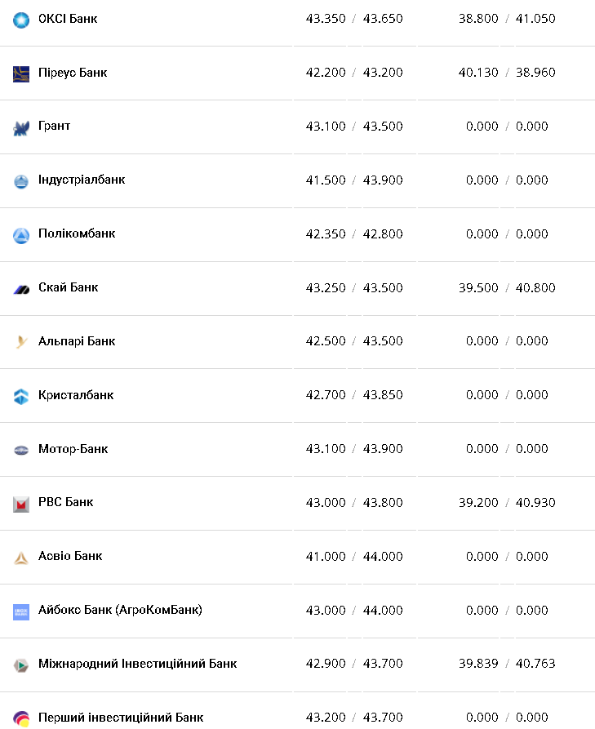Click the Скай Банк logo icon
The image size is (595, 729).
(21, 289)
